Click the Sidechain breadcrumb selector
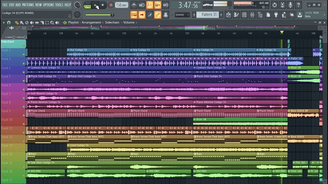 click(112, 22)
